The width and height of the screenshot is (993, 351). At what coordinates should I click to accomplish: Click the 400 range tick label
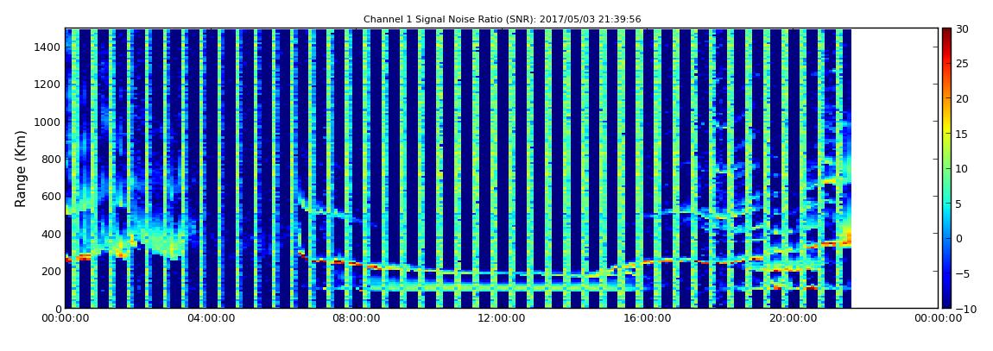tap(51, 234)
